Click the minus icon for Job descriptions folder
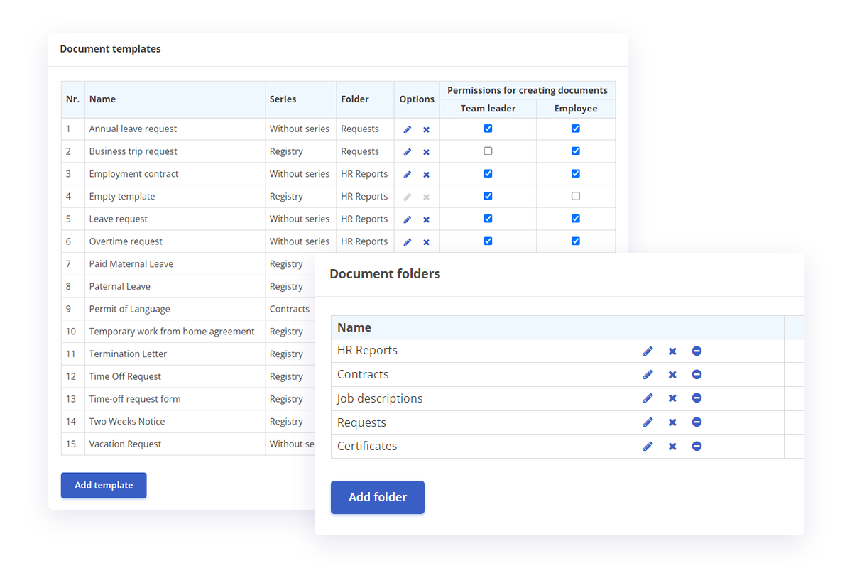This screenshot has height=568, width=852. pyautogui.click(x=697, y=398)
